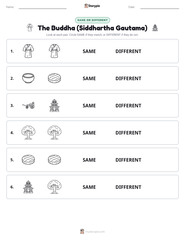Click the flat stone icon in row 2
This screenshot has width=185, height=239.
click(x=54, y=78)
